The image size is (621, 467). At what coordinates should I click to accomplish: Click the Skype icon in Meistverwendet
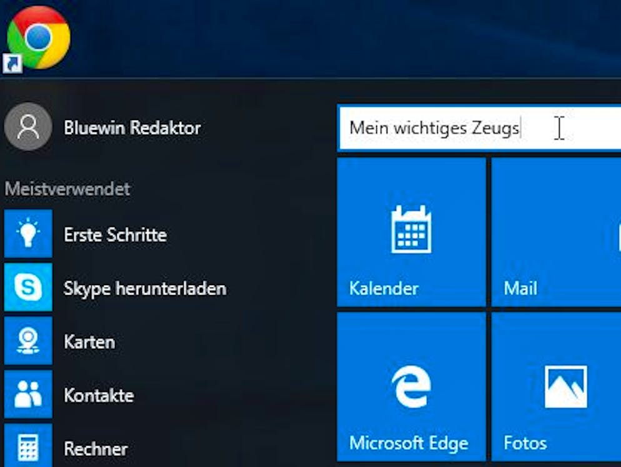tap(28, 287)
